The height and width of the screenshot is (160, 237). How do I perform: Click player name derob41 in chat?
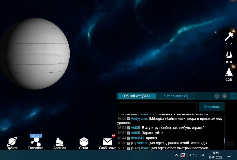pyautogui.click(x=137, y=138)
